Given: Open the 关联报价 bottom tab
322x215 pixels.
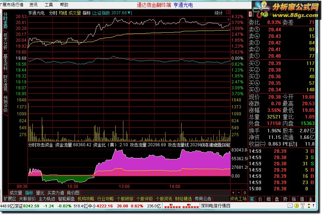Looking at the screenshot, I should [x=27, y=199].
